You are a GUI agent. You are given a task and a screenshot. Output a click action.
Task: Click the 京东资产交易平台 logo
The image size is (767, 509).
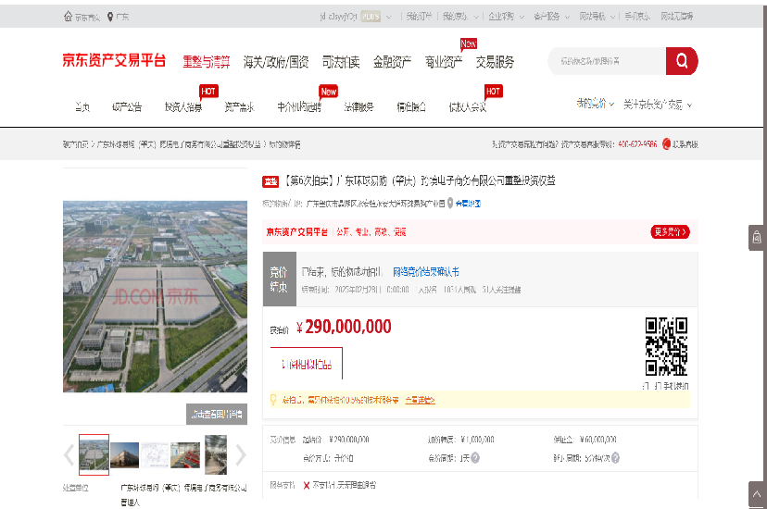click(x=115, y=60)
